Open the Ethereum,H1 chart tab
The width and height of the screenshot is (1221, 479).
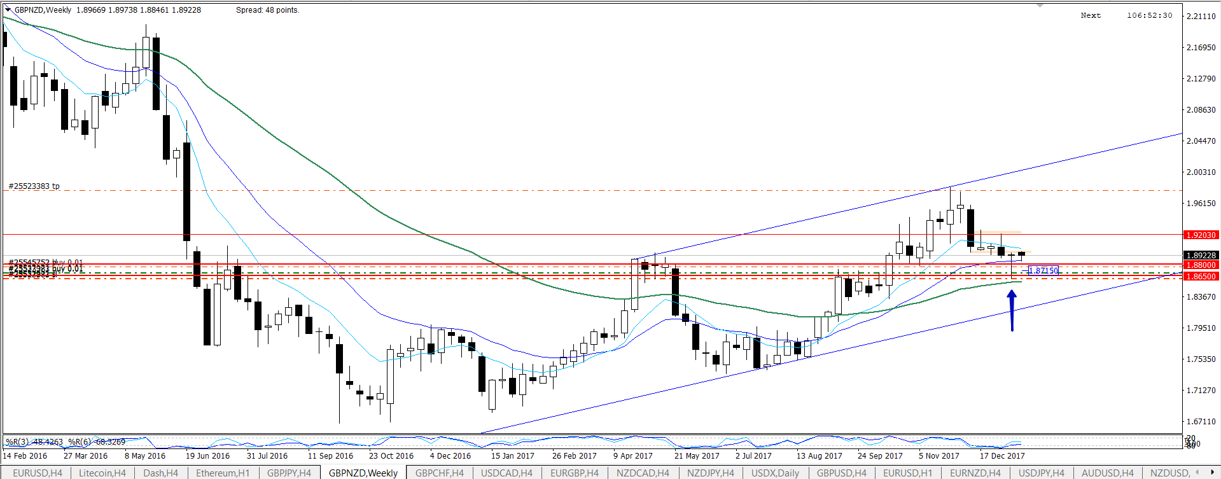click(x=223, y=473)
